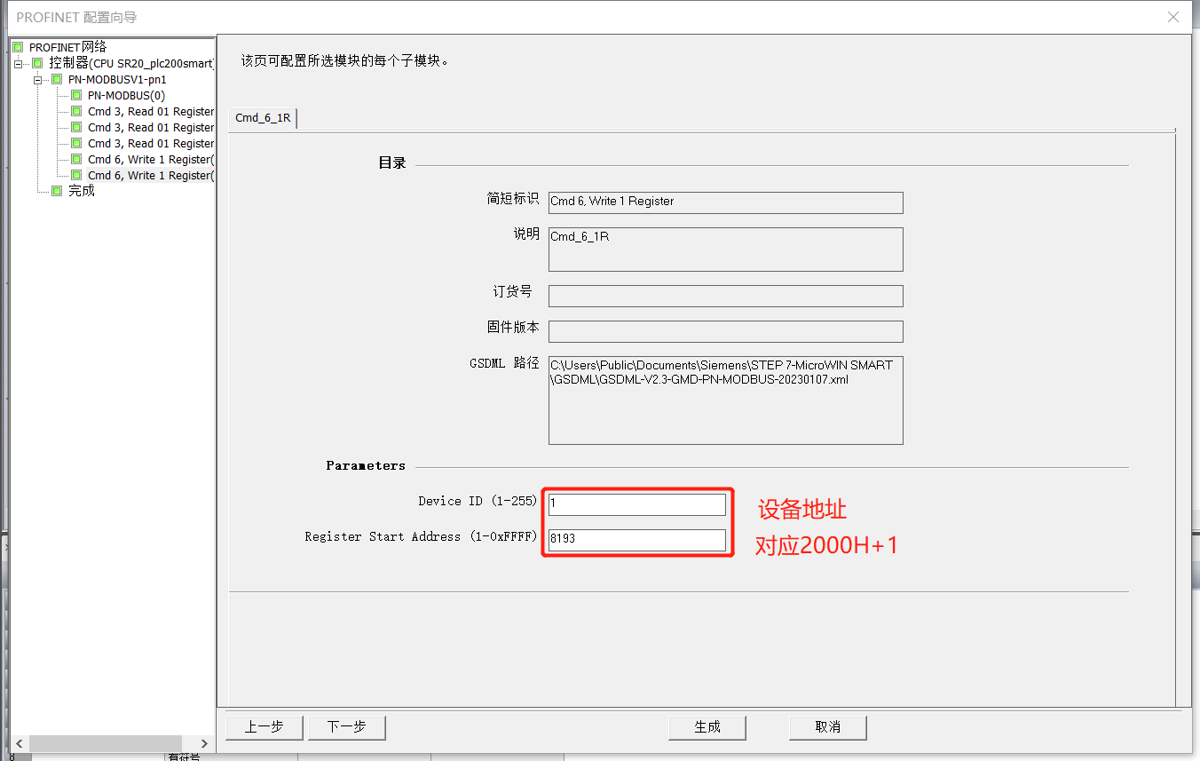Click the Register Start Address field

click(x=636, y=539)
